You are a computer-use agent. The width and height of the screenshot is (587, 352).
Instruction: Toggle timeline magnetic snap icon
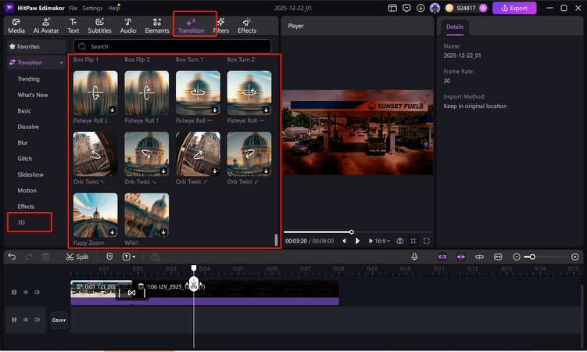coord(461,257)
